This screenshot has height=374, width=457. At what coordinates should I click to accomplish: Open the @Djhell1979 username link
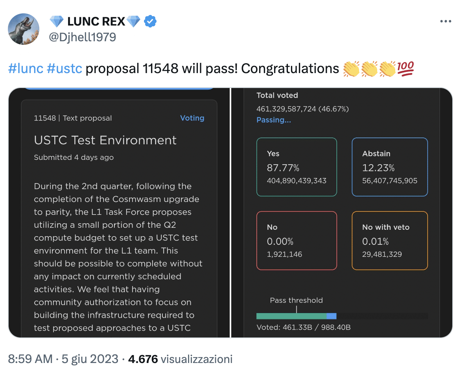(x=82, y=37)
